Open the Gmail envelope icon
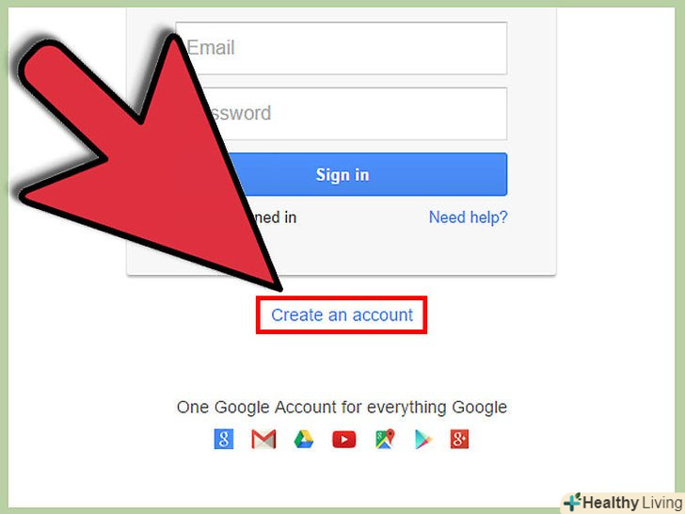 coord(263,440)
